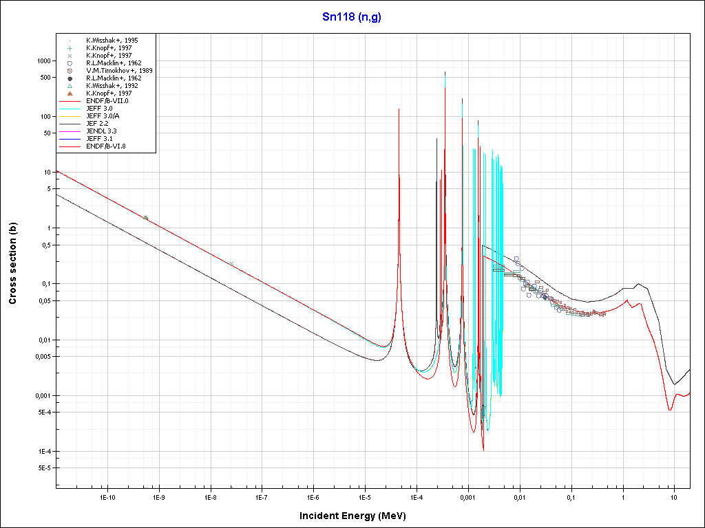This screenshot has height=528, width=705.
Task: Select the JEF 2.2 legend label
Action: (x=97, y=124)
